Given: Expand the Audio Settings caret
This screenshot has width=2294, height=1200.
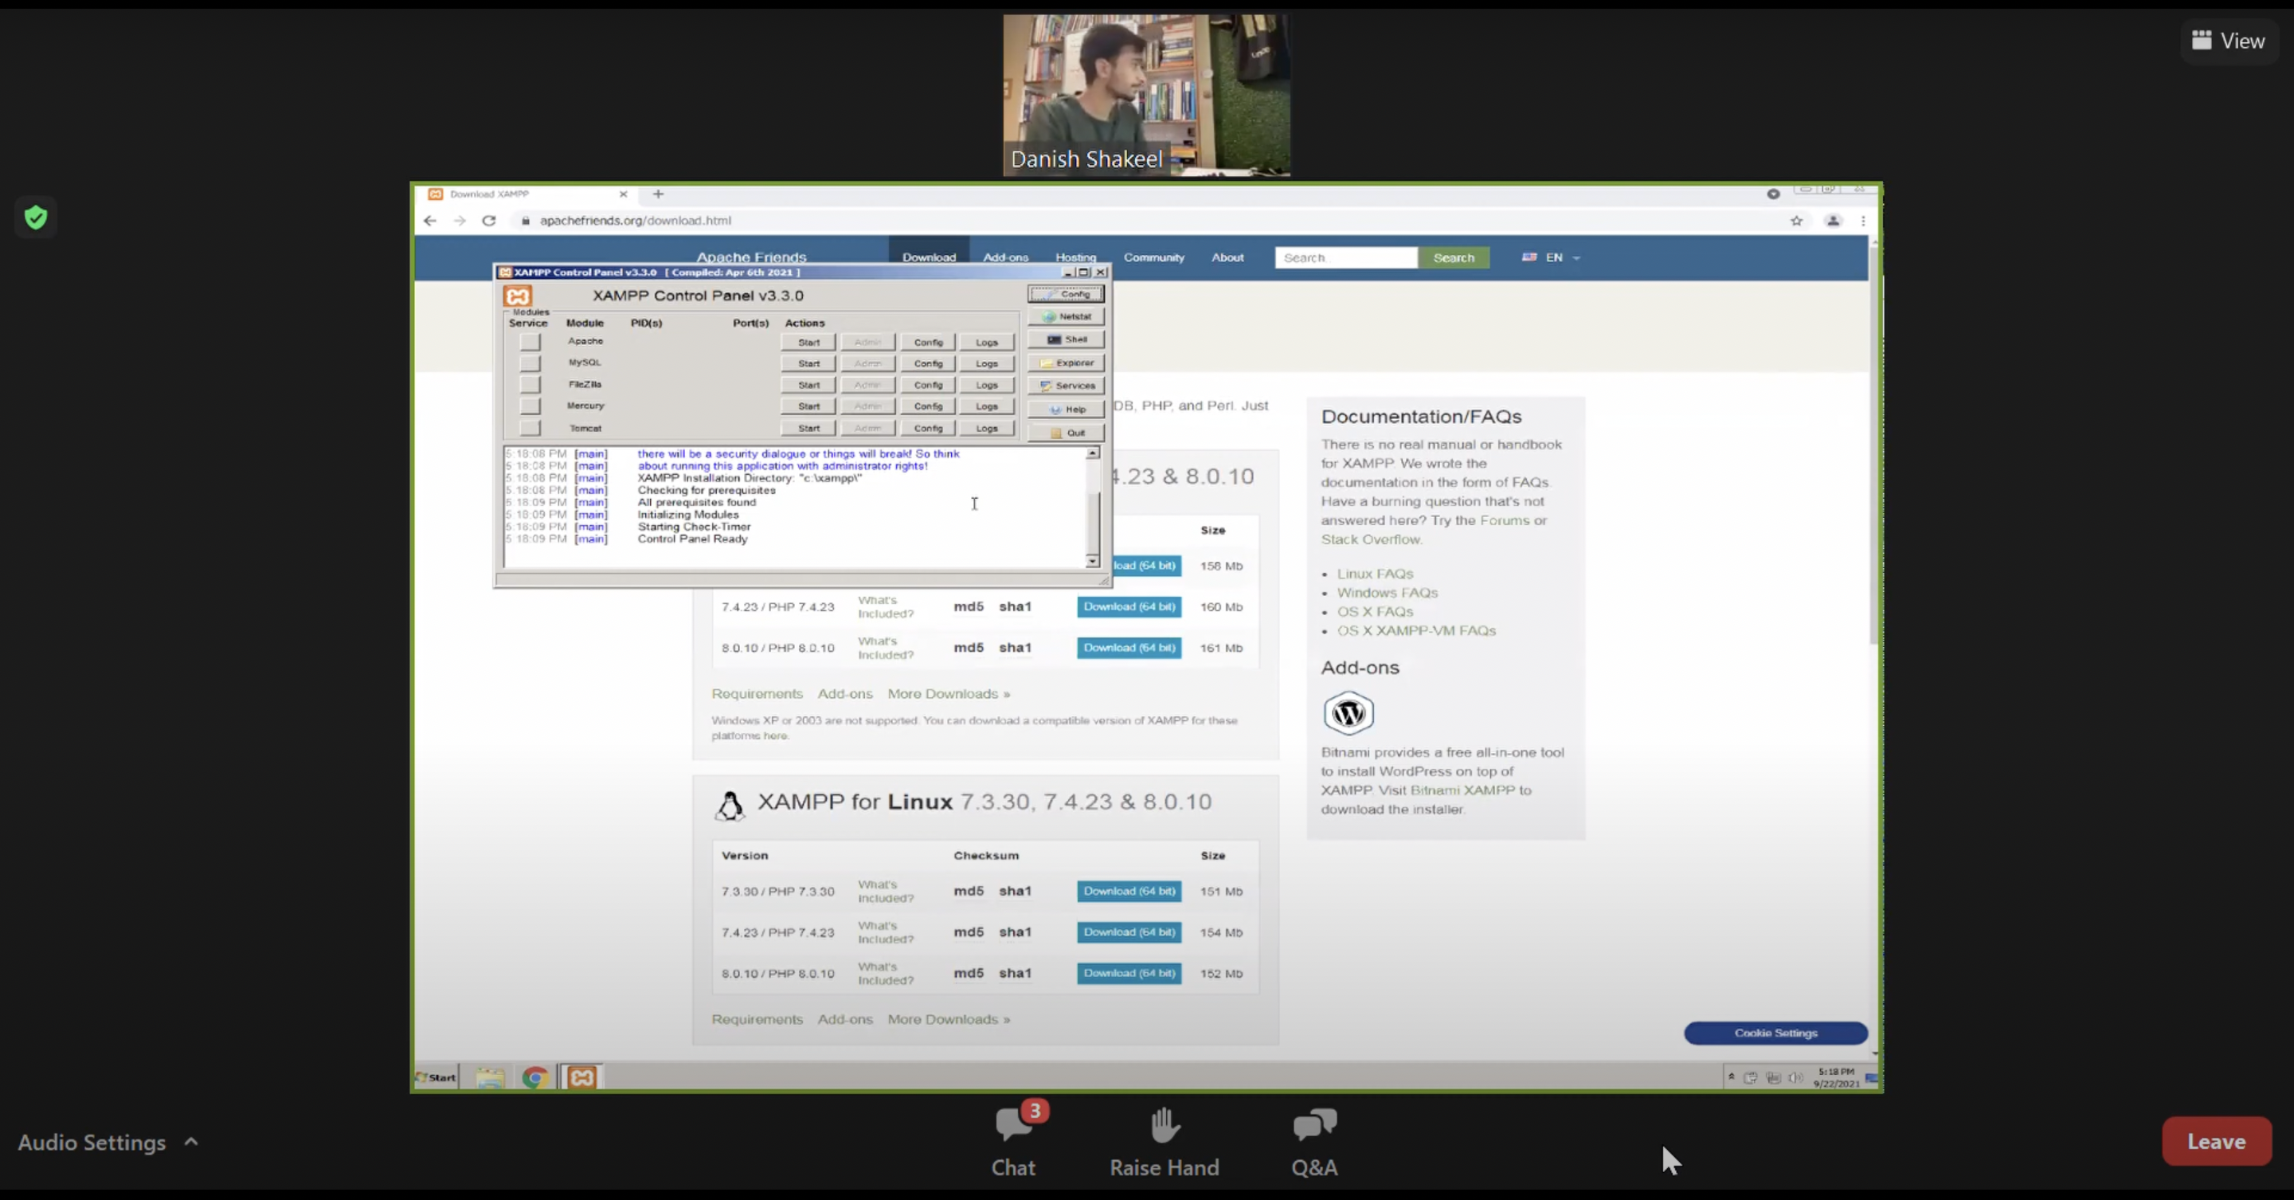Looking at the screenshot, I should (190, 1141).
